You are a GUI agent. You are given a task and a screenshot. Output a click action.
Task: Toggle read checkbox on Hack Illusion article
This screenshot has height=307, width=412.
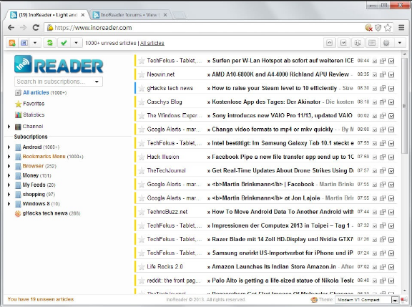[375, 157]
